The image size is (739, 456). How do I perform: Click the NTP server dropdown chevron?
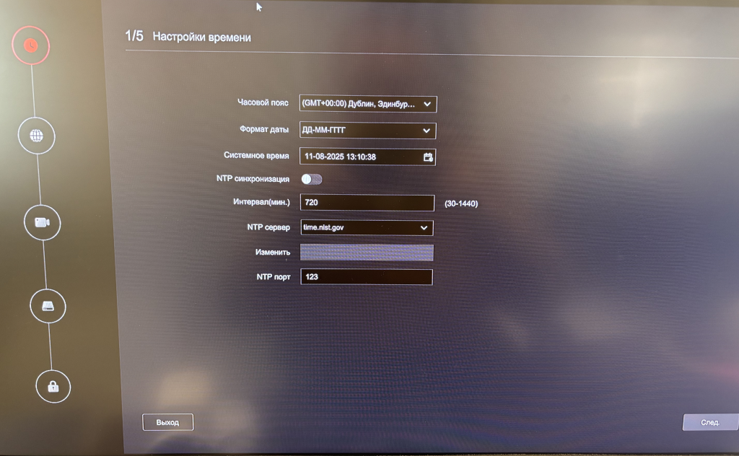tap(424, 228)
